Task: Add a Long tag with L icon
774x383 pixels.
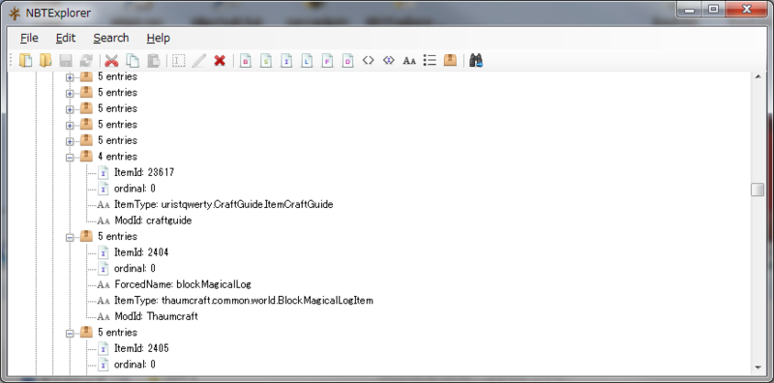Action: 307,61
